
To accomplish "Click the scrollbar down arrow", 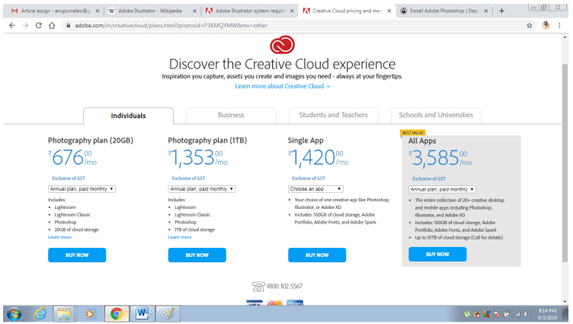I will point(565,302).
